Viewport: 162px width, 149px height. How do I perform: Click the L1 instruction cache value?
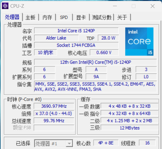point(130,113)
